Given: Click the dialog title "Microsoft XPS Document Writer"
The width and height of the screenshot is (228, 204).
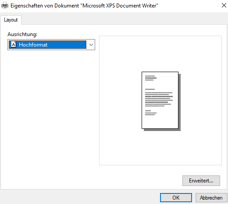Looking at the screenshot, I should 119,6.
